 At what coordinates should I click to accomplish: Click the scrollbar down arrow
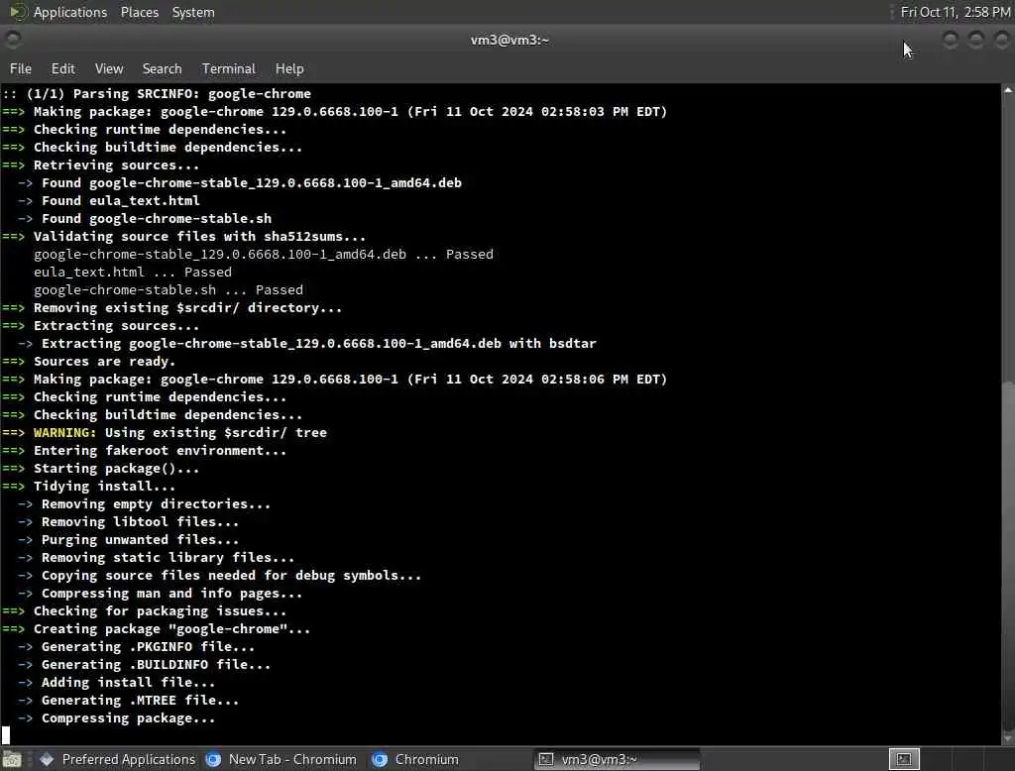coord(1008,738)
